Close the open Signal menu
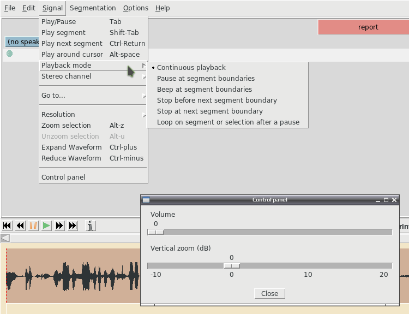The width and height of the screenshot is (409, 314). coord(52,8)
